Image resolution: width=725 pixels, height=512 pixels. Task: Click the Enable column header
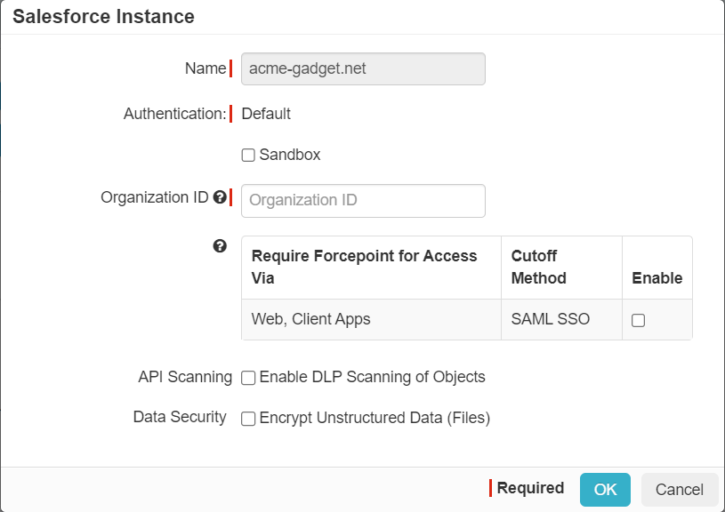pos(657,278)
